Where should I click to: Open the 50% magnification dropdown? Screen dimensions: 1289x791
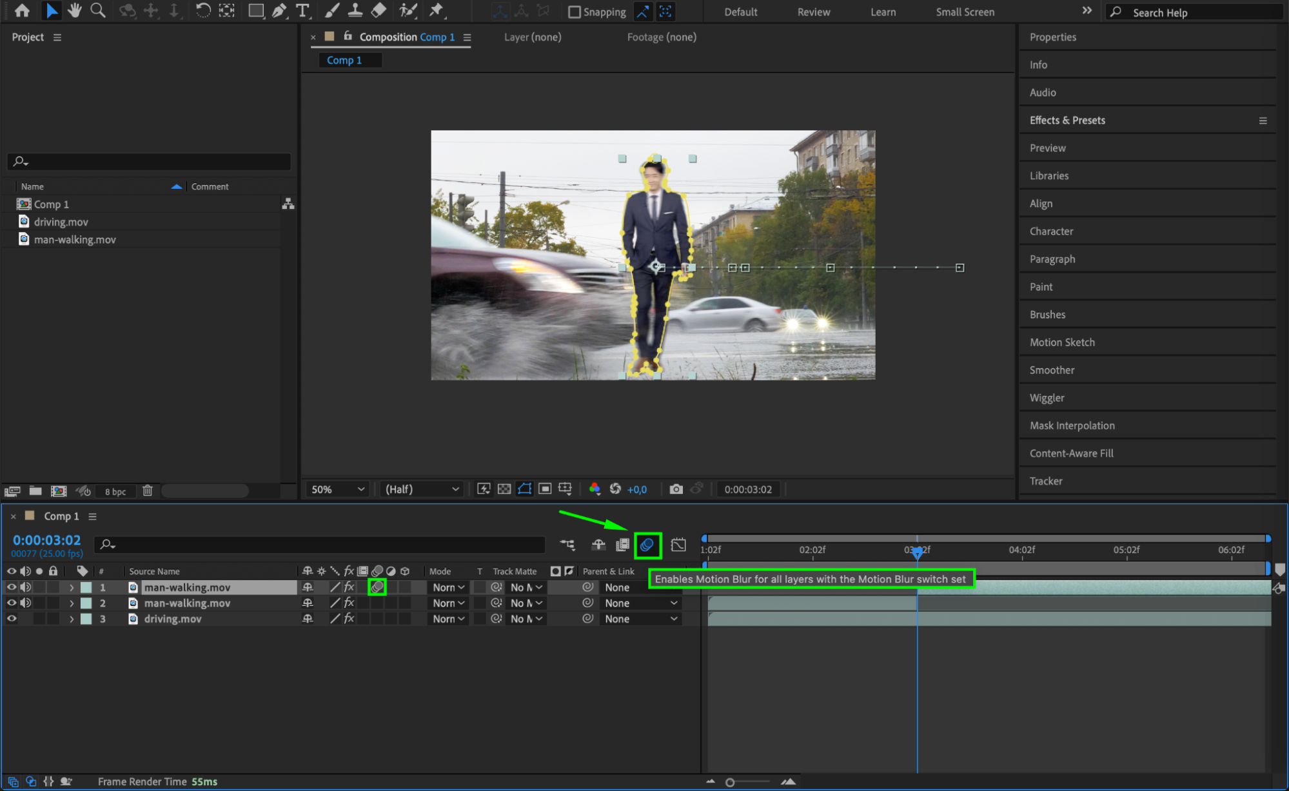pyautogui.click(x=338, y=489)
